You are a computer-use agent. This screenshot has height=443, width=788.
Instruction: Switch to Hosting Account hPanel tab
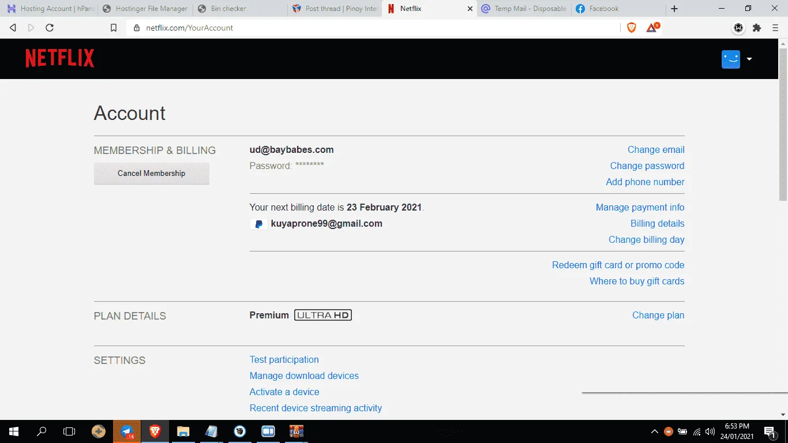coord(49,9)
